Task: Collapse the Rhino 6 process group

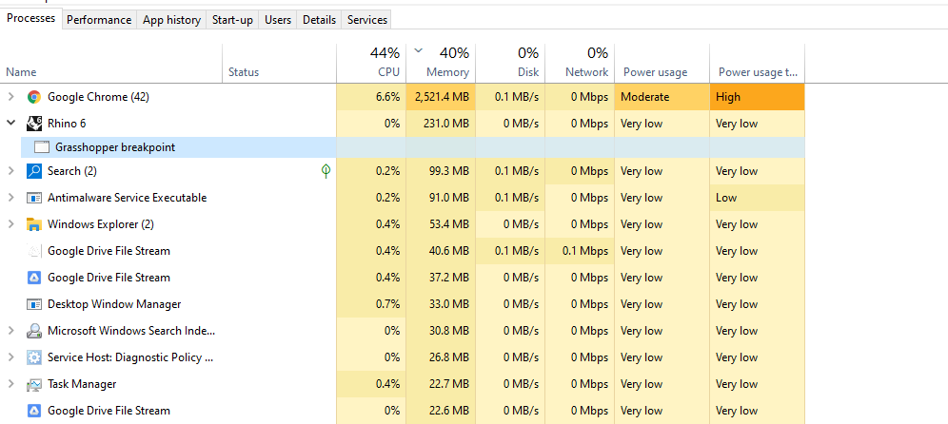Action: click(10, 124)
